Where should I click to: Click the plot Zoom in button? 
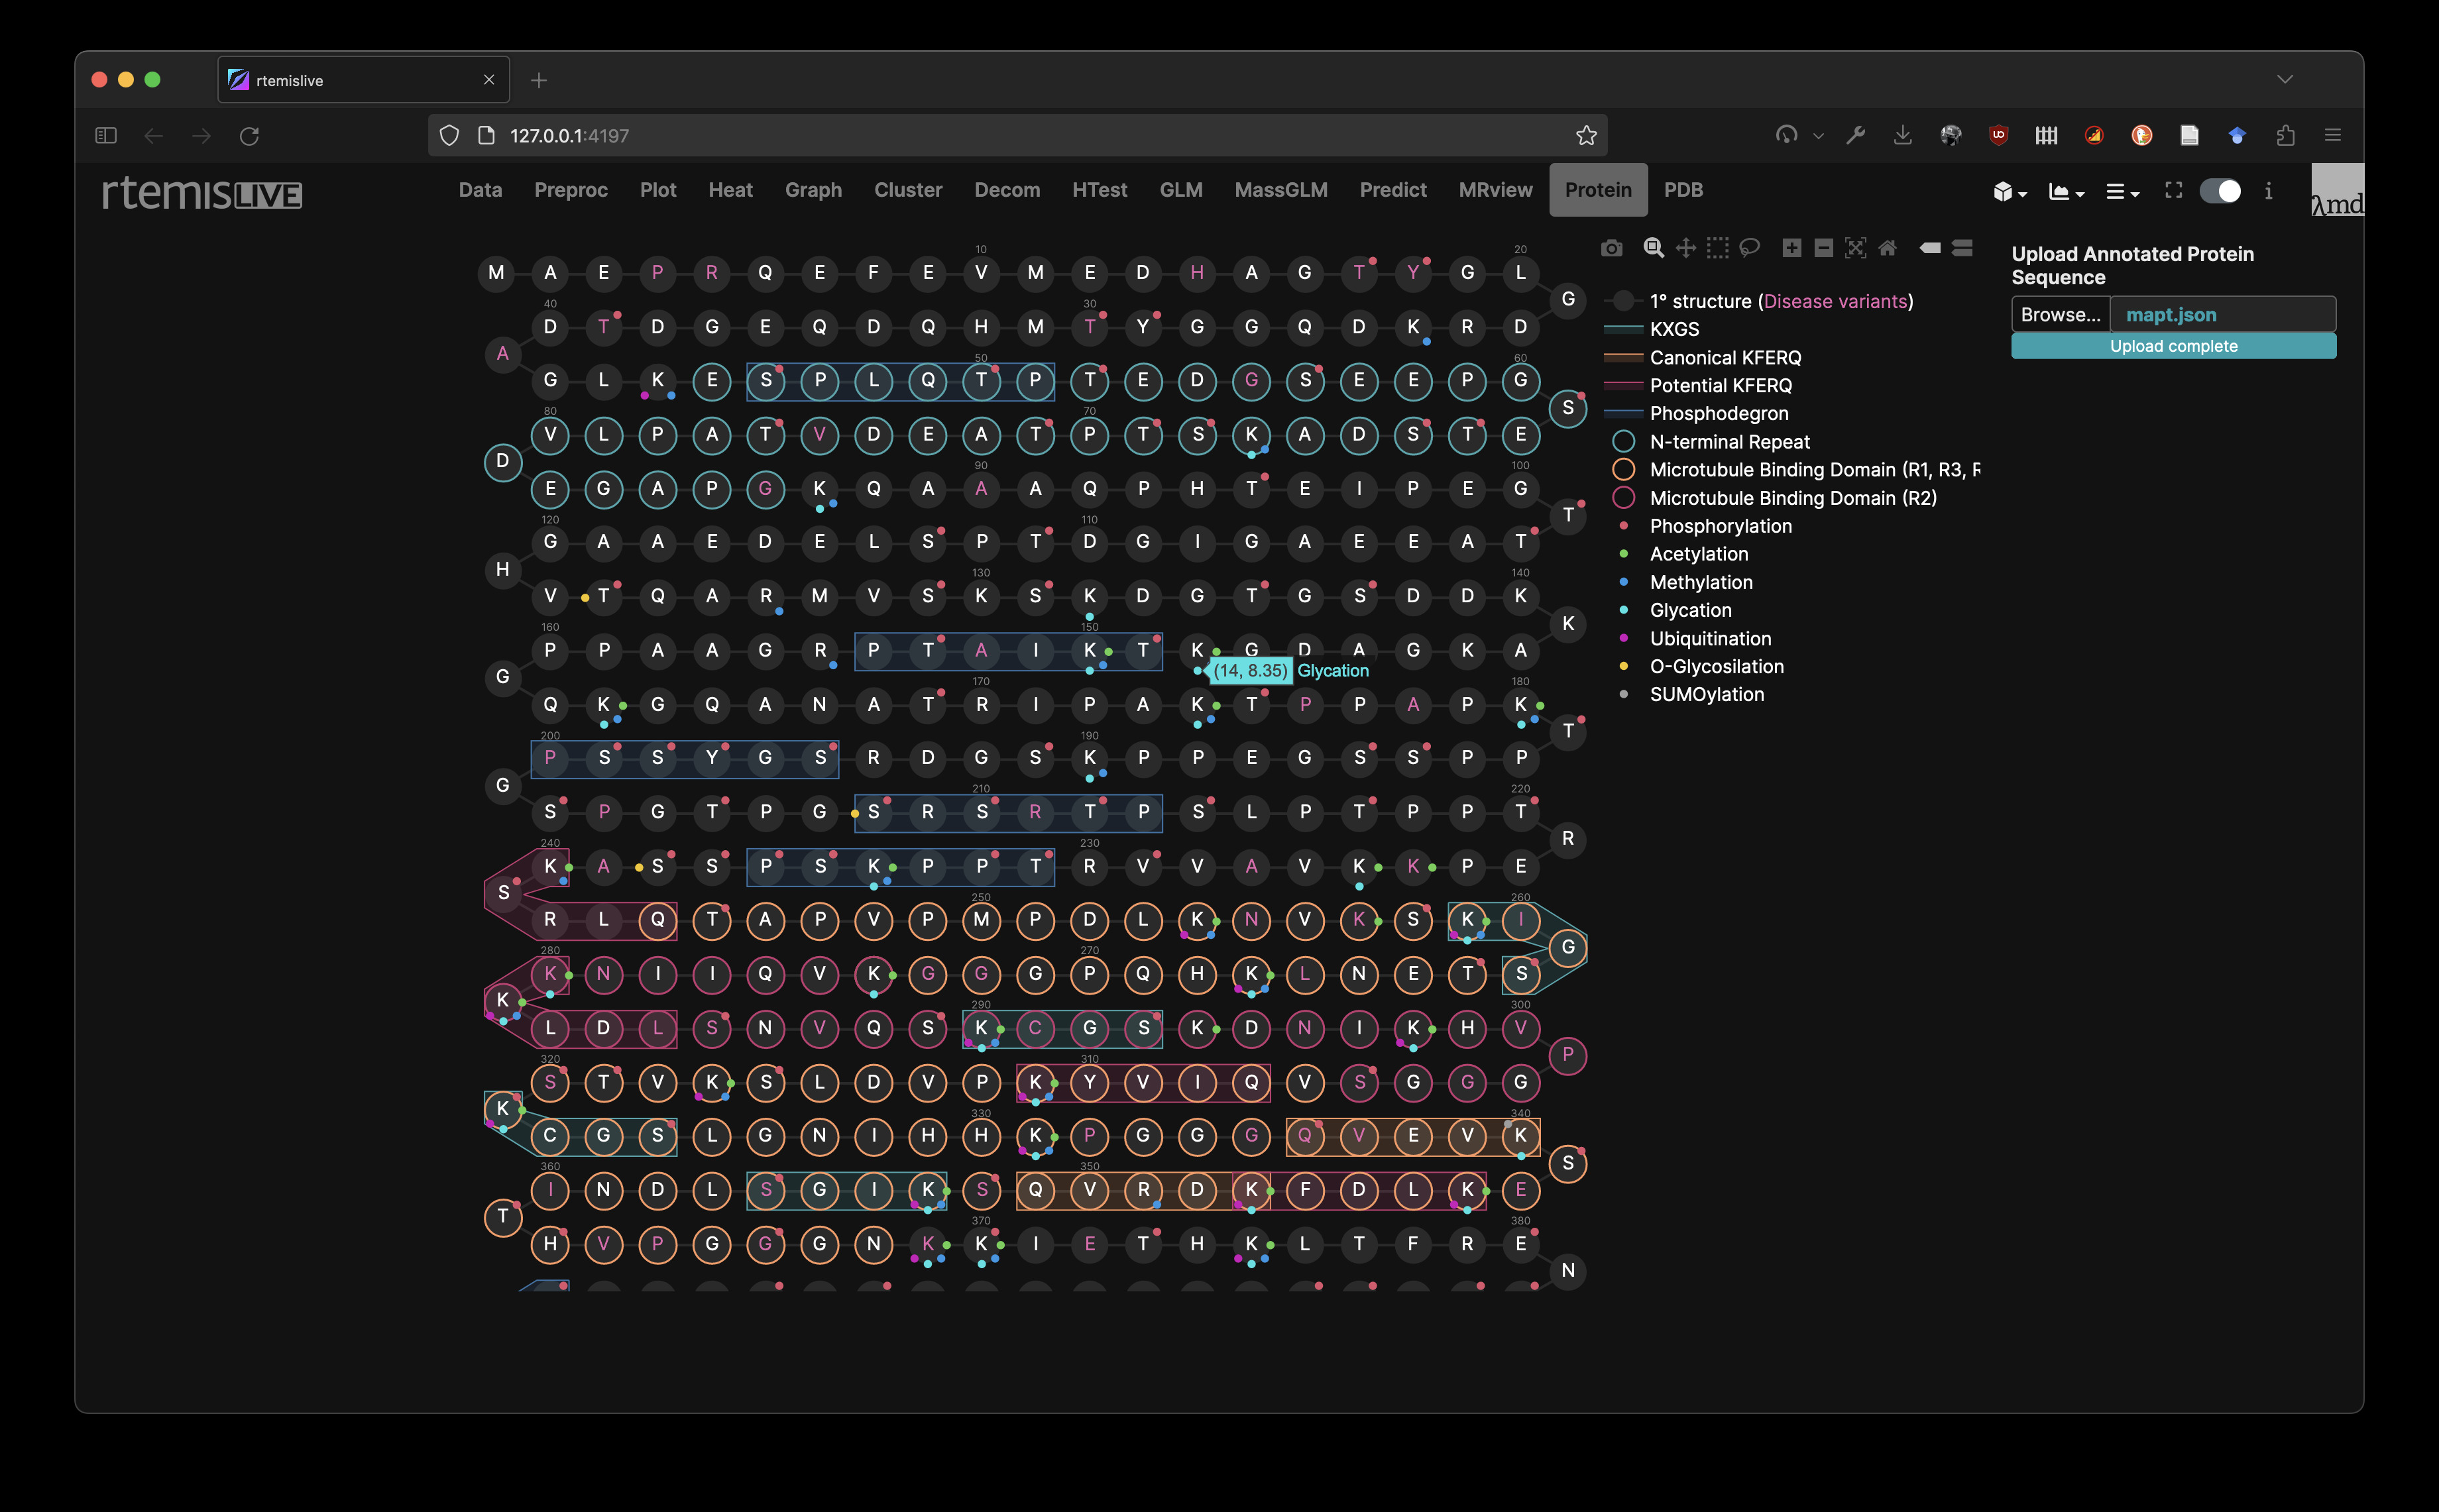pyautogui.click(x=1791, y=248)
